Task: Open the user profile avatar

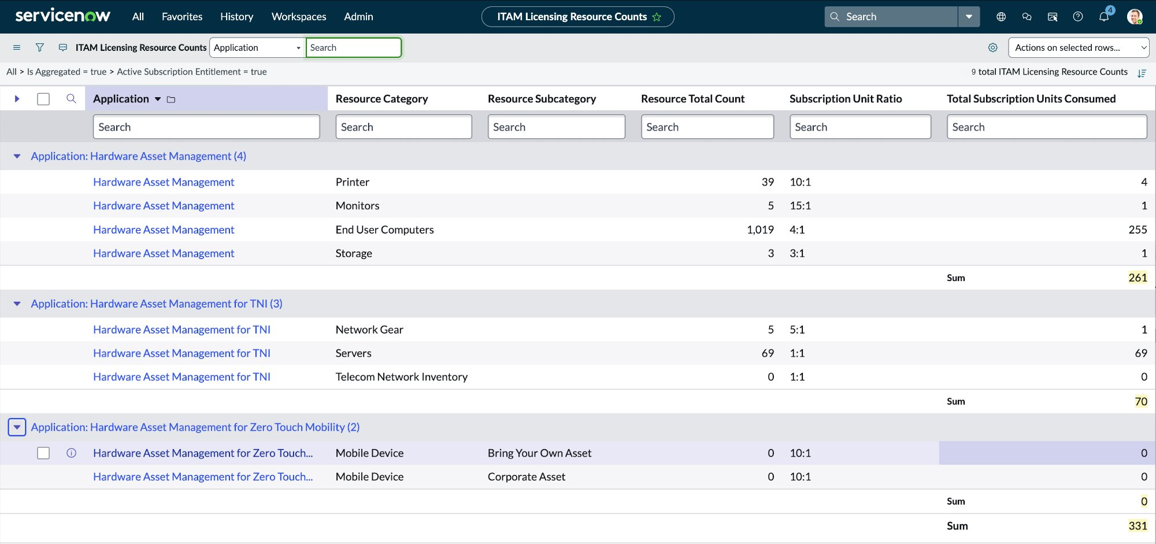Action: click(1135, 17)
